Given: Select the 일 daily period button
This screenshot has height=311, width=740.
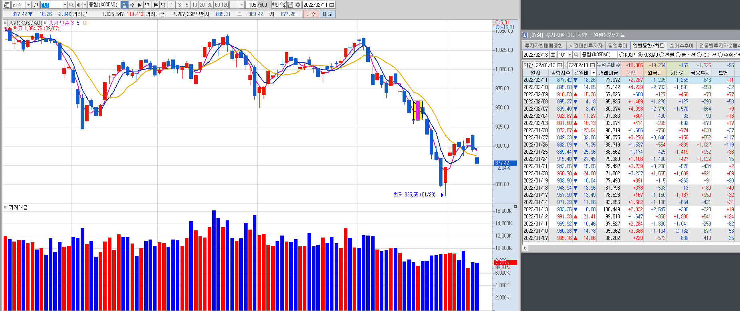Looking at the screenshot, I should 124,5.
